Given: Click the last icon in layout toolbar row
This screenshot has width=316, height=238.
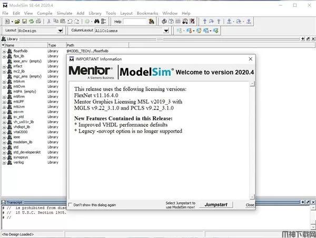Looking at the screenshot, I should 215,31.
